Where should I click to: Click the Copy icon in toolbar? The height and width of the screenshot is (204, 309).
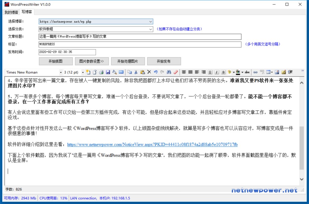pyautogui.click(x=129, y=72)
